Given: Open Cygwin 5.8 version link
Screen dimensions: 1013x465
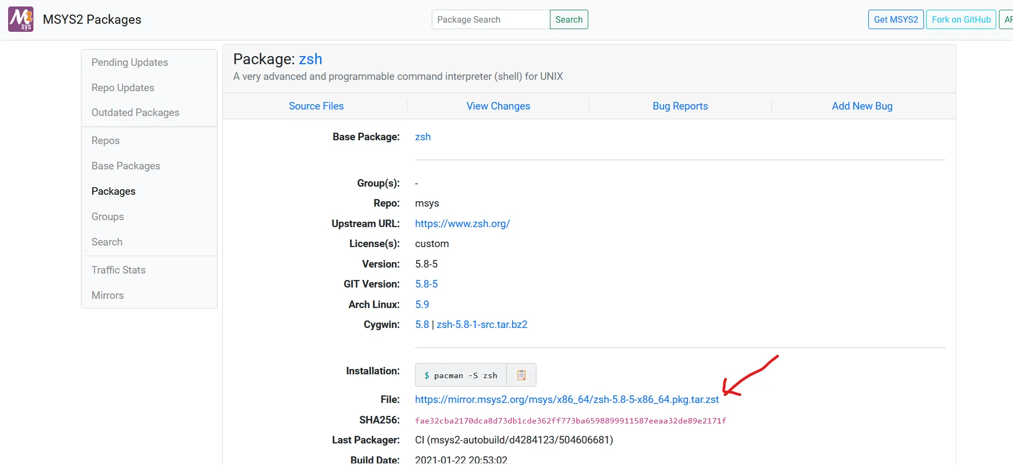Looking at the screenshot, I should click(x=422, y=324).
